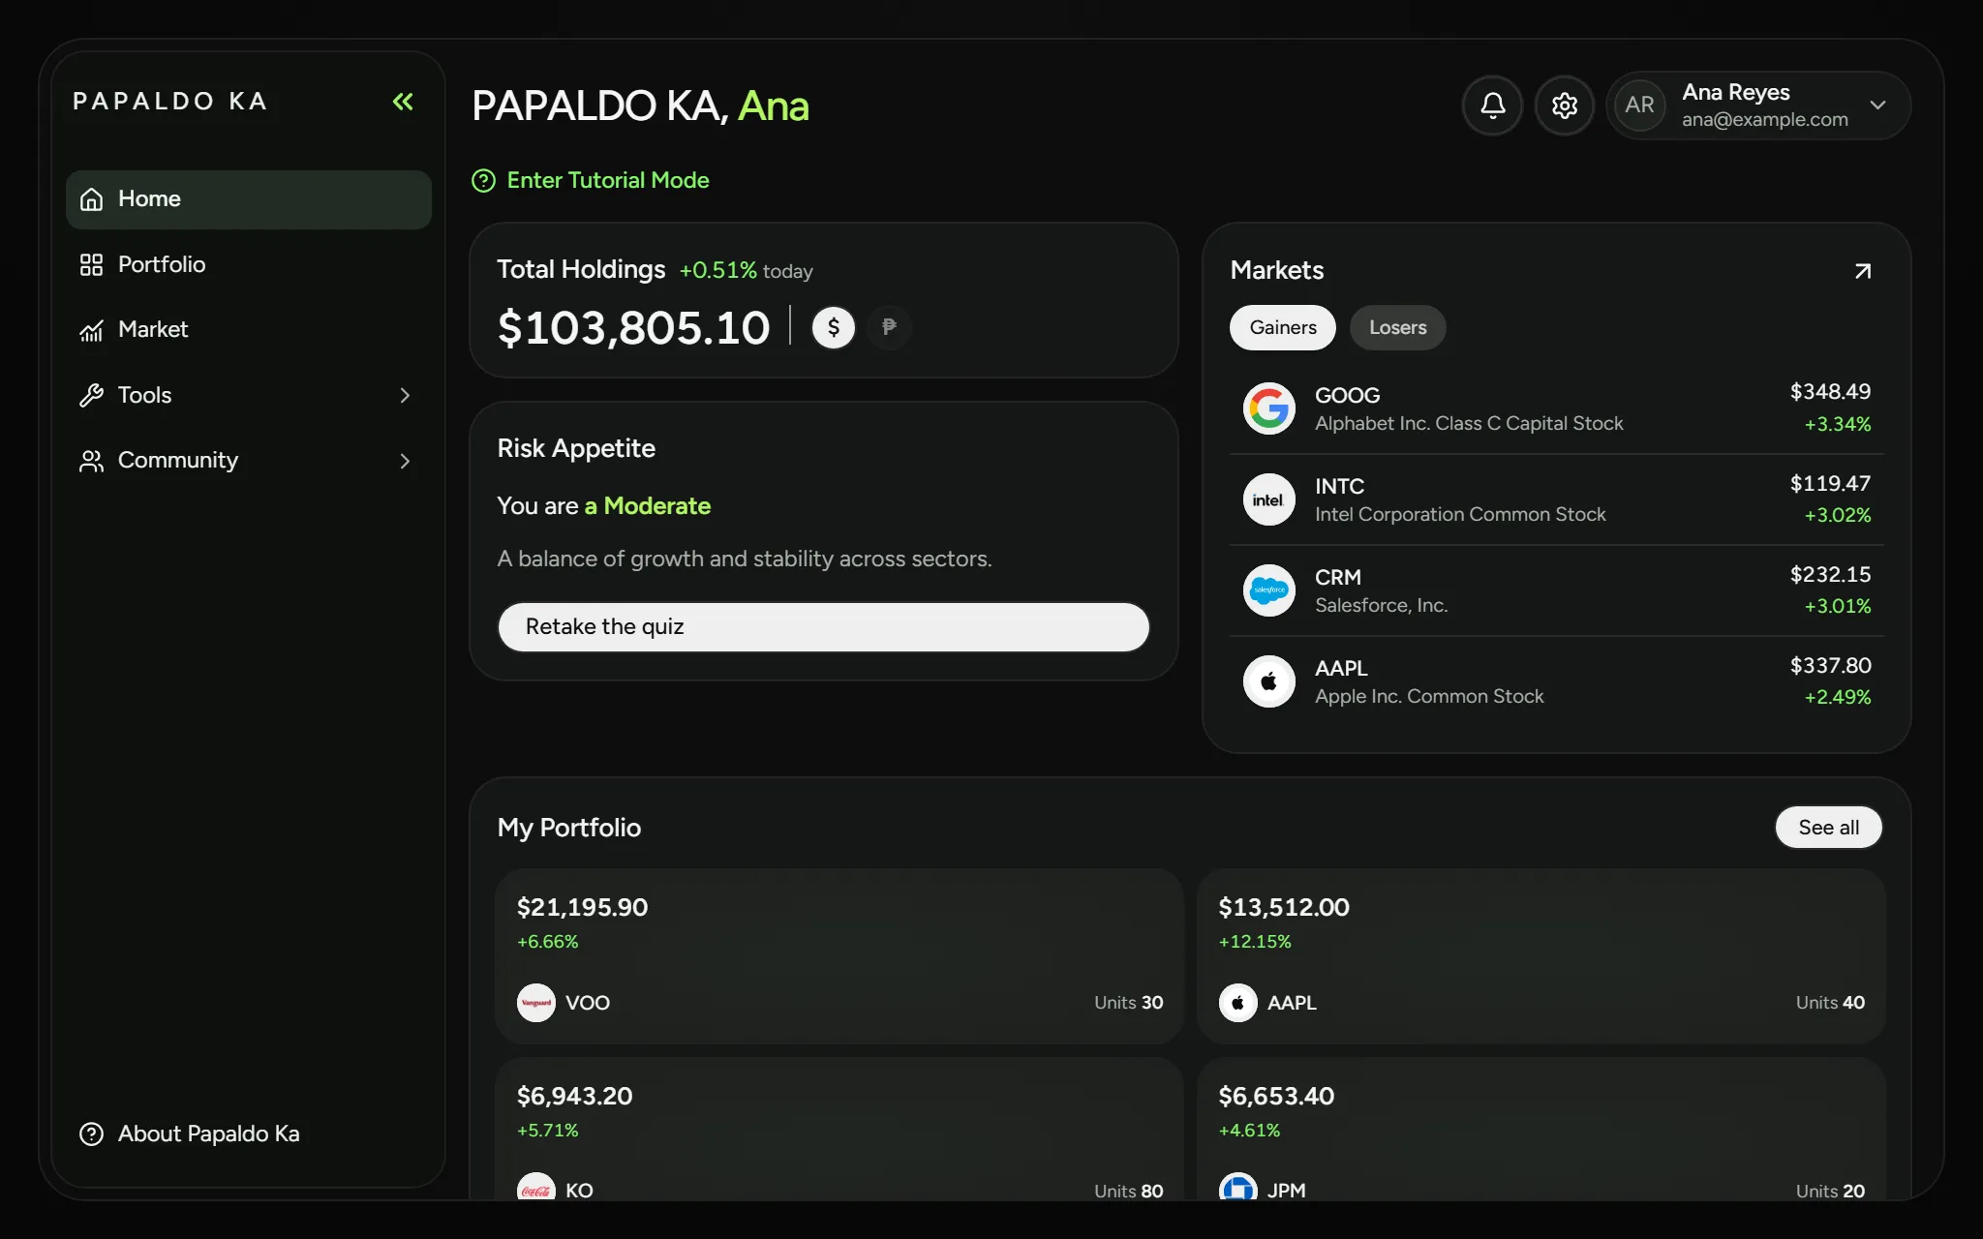Open the Ana Reyes account dropdown arrow
The image size is (1983, 1239).
pyautogui.click(x=1877, y=105)
